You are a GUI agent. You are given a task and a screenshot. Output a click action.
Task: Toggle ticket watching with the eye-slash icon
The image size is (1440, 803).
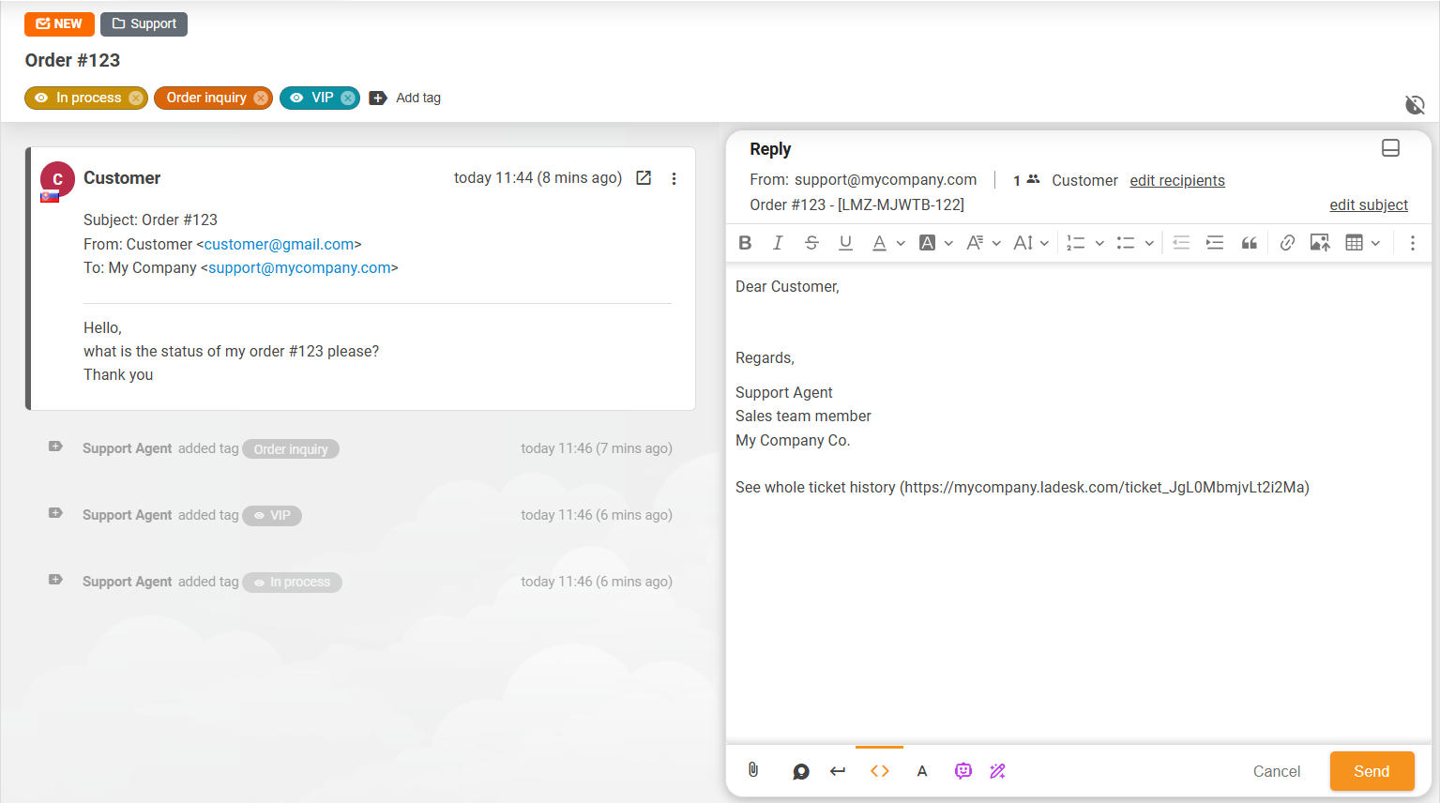coord(1415,104)
